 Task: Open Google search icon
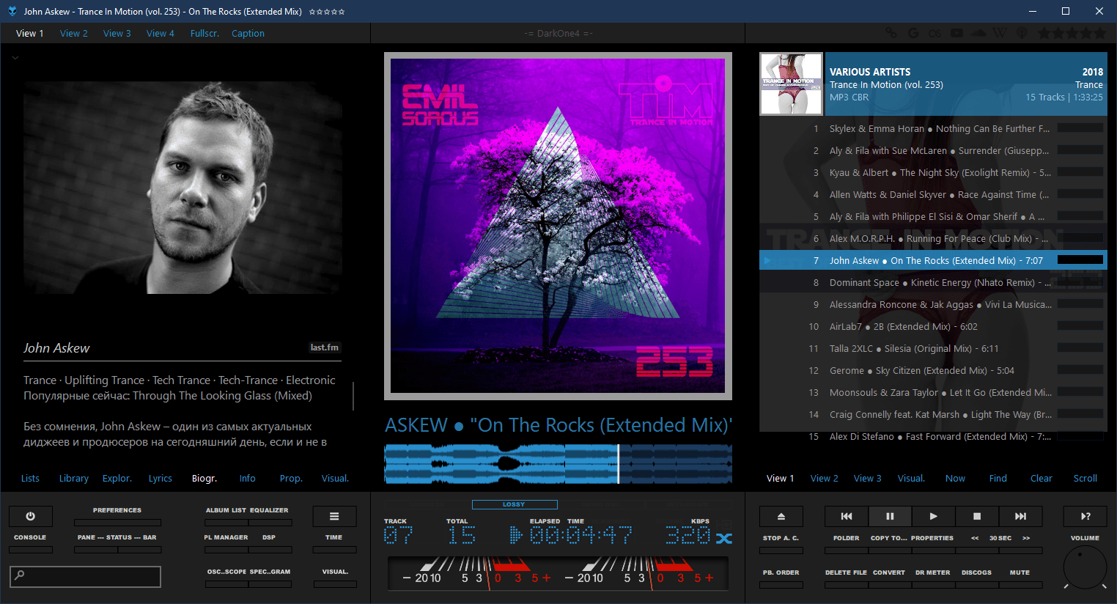click(913, 33)
